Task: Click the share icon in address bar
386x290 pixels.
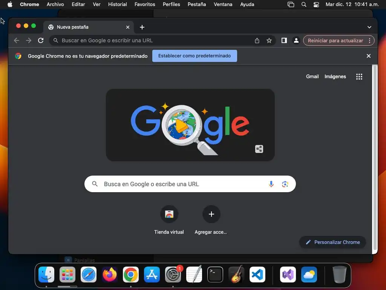Action: pos(257,40)
